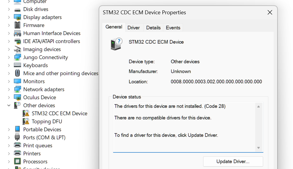
Task: Switch to the Driver tab
Action: click(x=134, y=28)
